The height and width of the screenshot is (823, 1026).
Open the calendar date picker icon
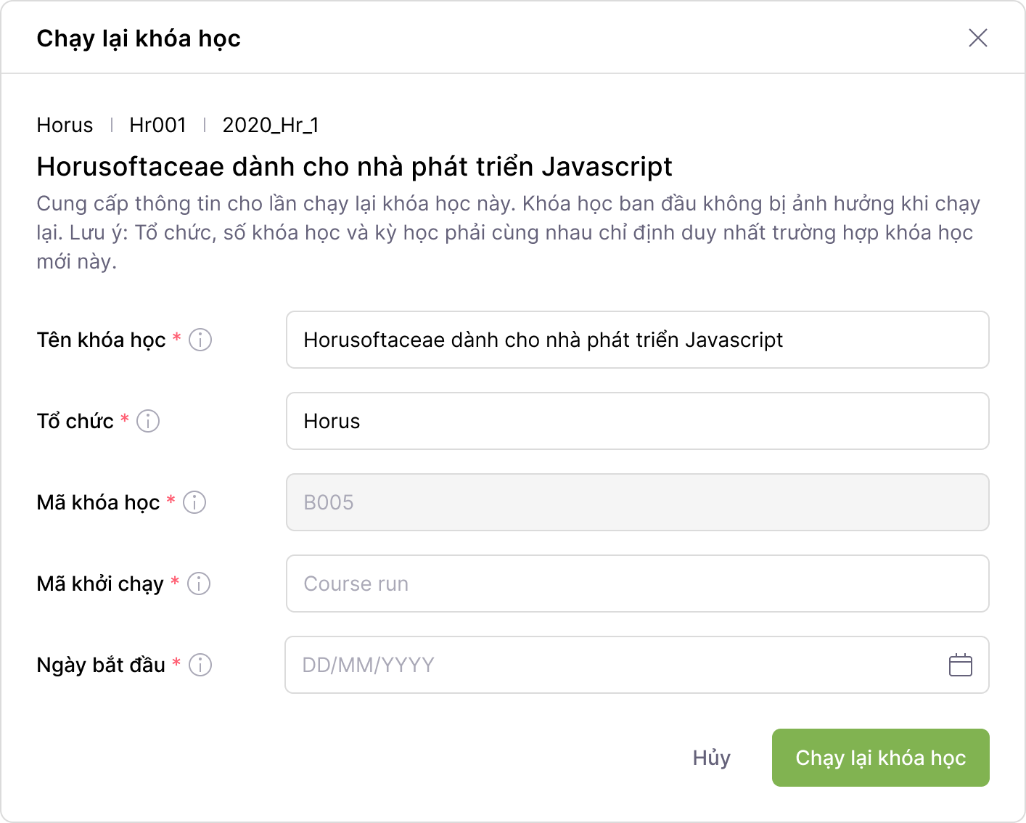(x=960, y=665)
